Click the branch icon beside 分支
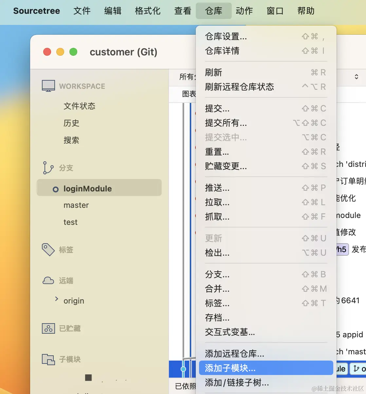Screen dimensions: 366x394 coord(48,167)
